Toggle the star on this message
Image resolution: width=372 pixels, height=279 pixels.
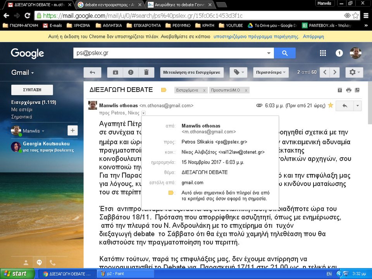pyautogui.click(x=331, y=105)
